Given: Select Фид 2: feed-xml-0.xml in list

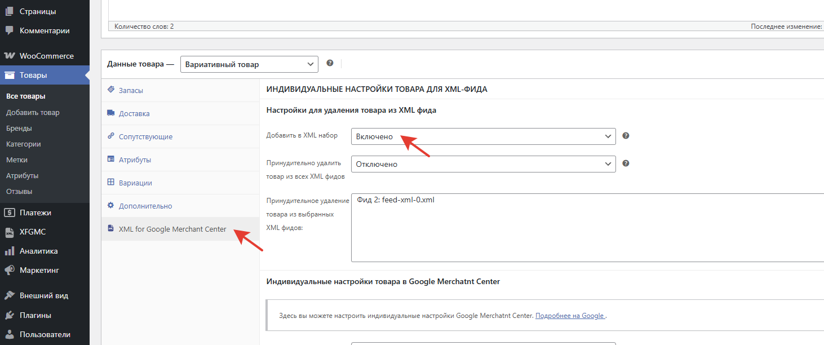Looking at the screenshot, I should pos(396,200).
